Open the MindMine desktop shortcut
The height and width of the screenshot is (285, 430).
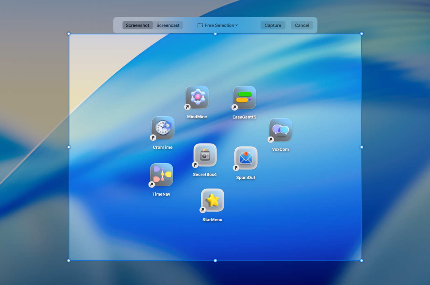[x=197, y=98]
